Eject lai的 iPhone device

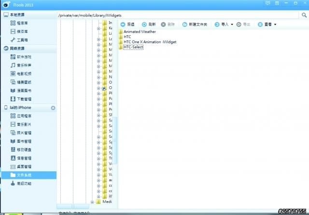coord(53,108)
